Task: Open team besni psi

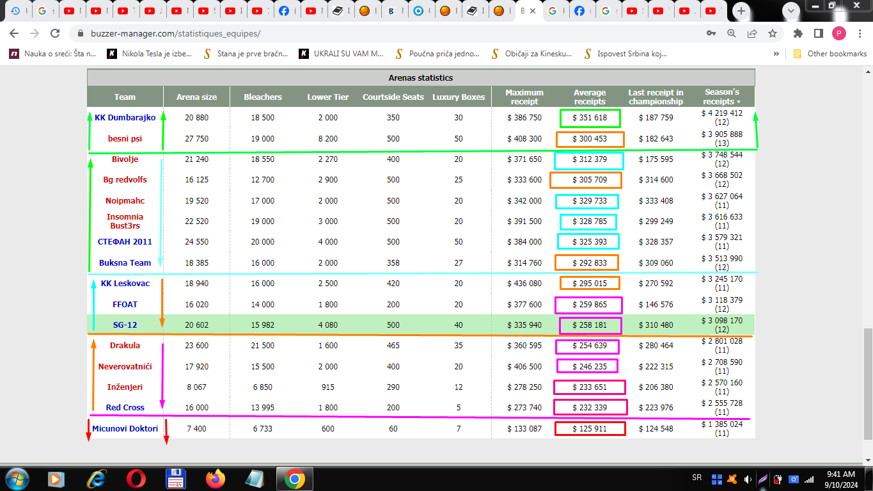Action: [125, 138]
